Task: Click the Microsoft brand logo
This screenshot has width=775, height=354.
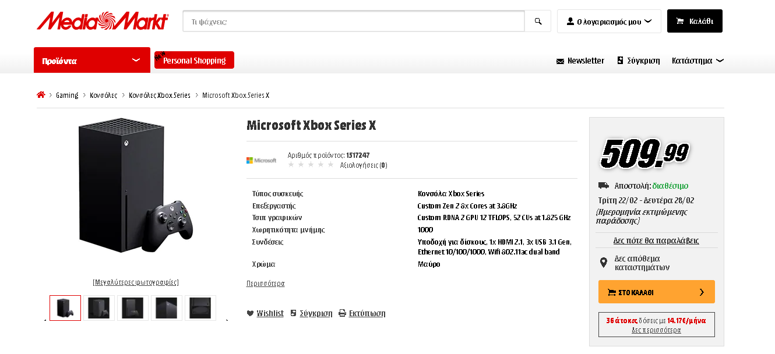Action: (262, 160)
